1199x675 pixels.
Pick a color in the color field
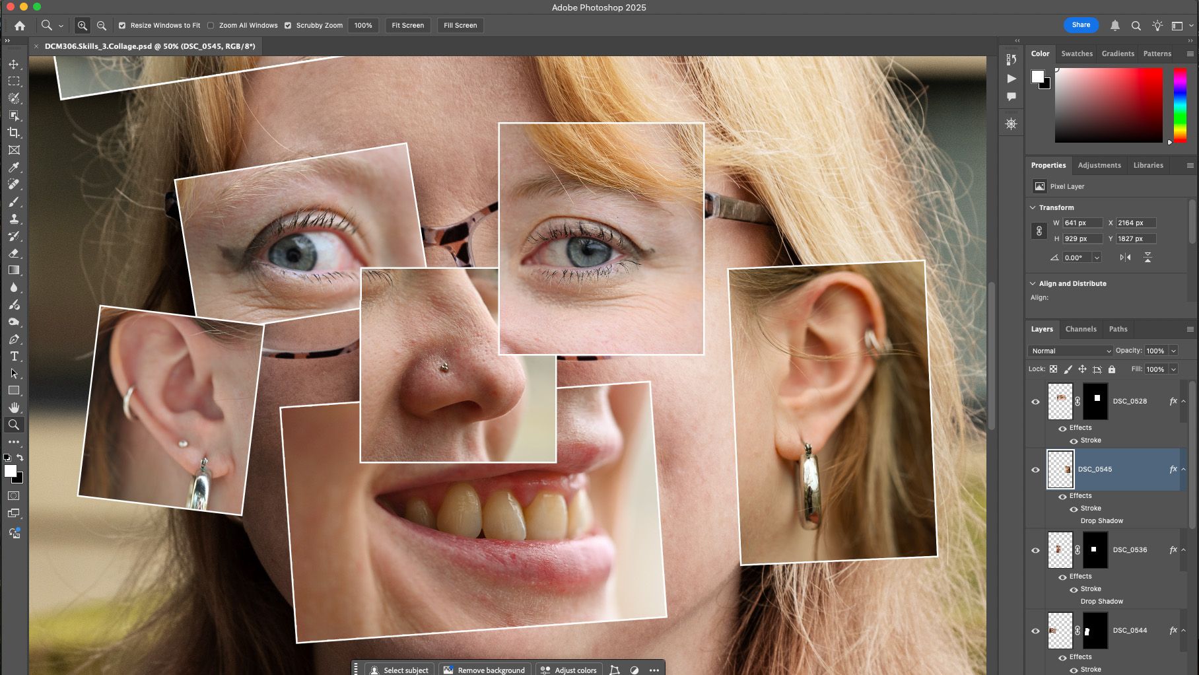(x=1109, y=106)
